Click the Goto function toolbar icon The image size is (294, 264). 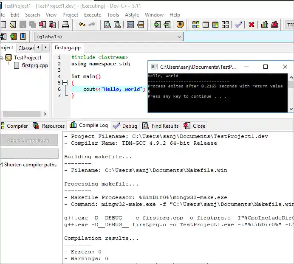click(x=130, y=25)
